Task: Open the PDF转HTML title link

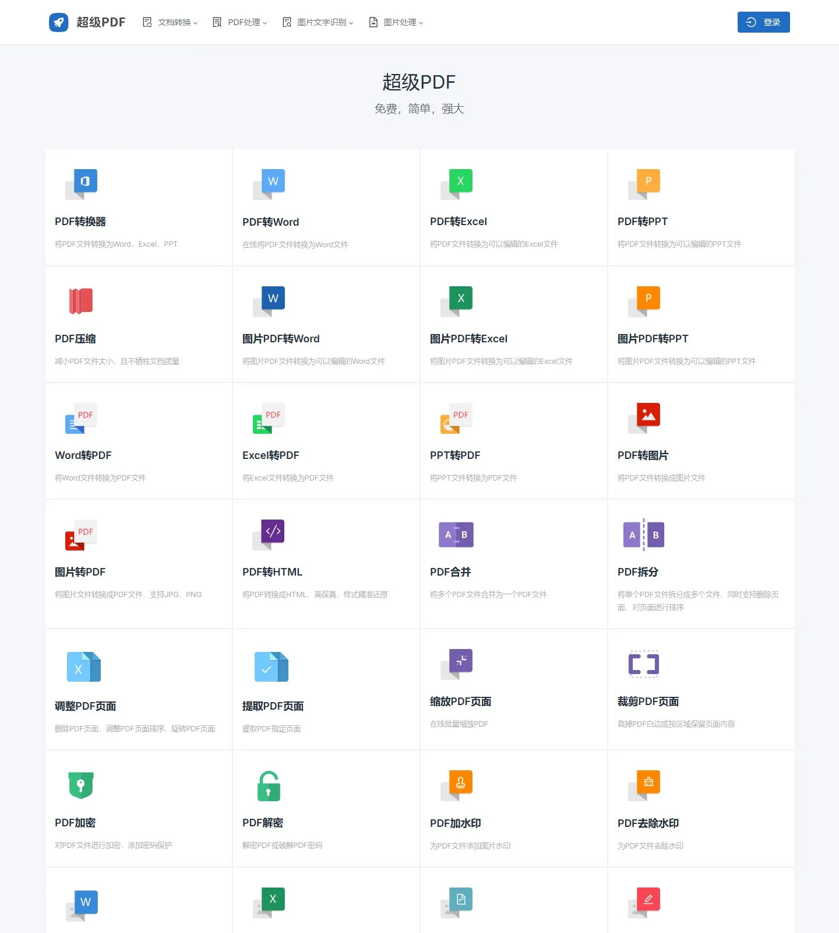Action: click(x=272, y=572)
